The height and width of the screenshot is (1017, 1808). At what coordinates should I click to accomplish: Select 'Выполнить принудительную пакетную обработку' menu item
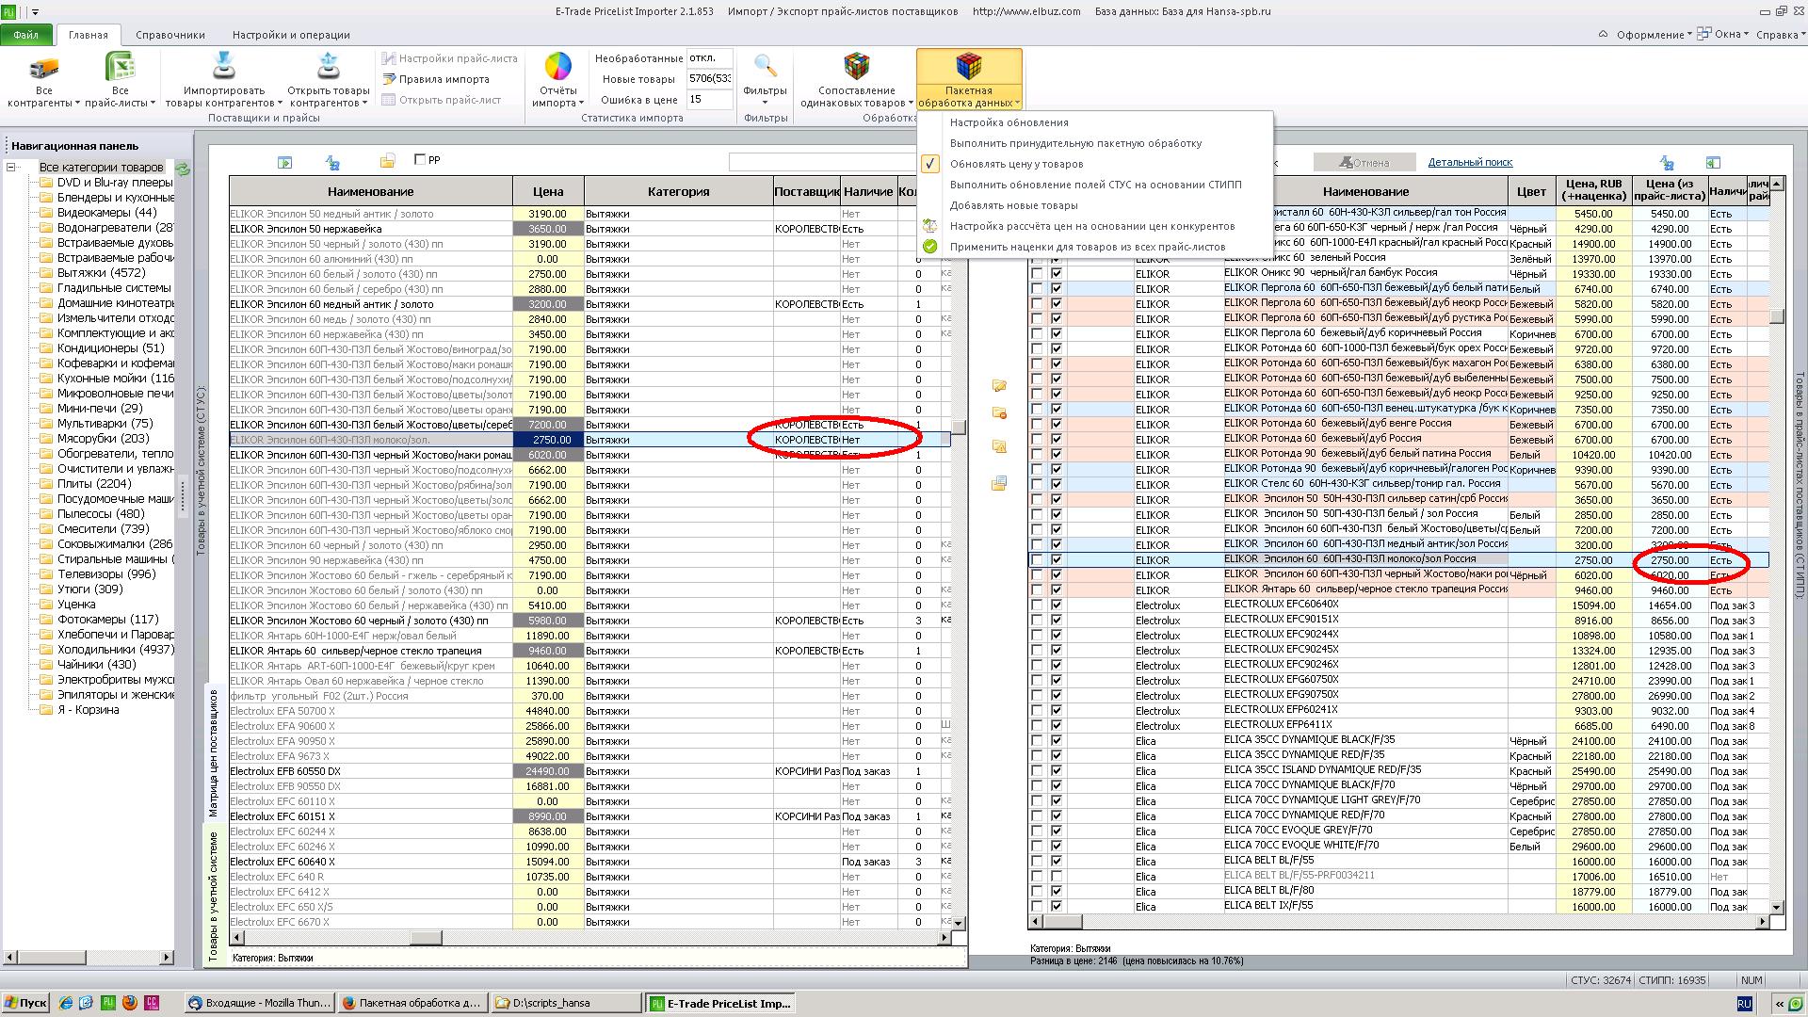point(1075,143)
